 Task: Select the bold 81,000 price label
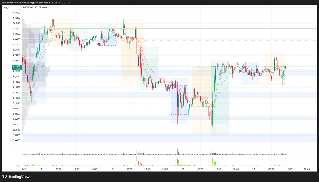[16, 103]
